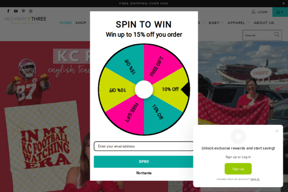The height and width of the screenshot is (192, 288).
Task: Open the Facebook social icon
Action: pyautogui.click(x=8, y=11)
